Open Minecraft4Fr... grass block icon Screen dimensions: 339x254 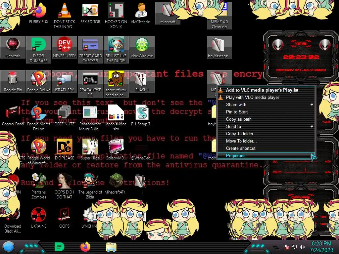point(116,184)
